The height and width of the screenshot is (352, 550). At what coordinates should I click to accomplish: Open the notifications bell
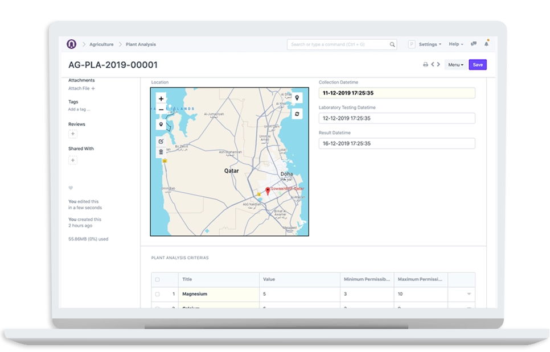pos(486,44)
